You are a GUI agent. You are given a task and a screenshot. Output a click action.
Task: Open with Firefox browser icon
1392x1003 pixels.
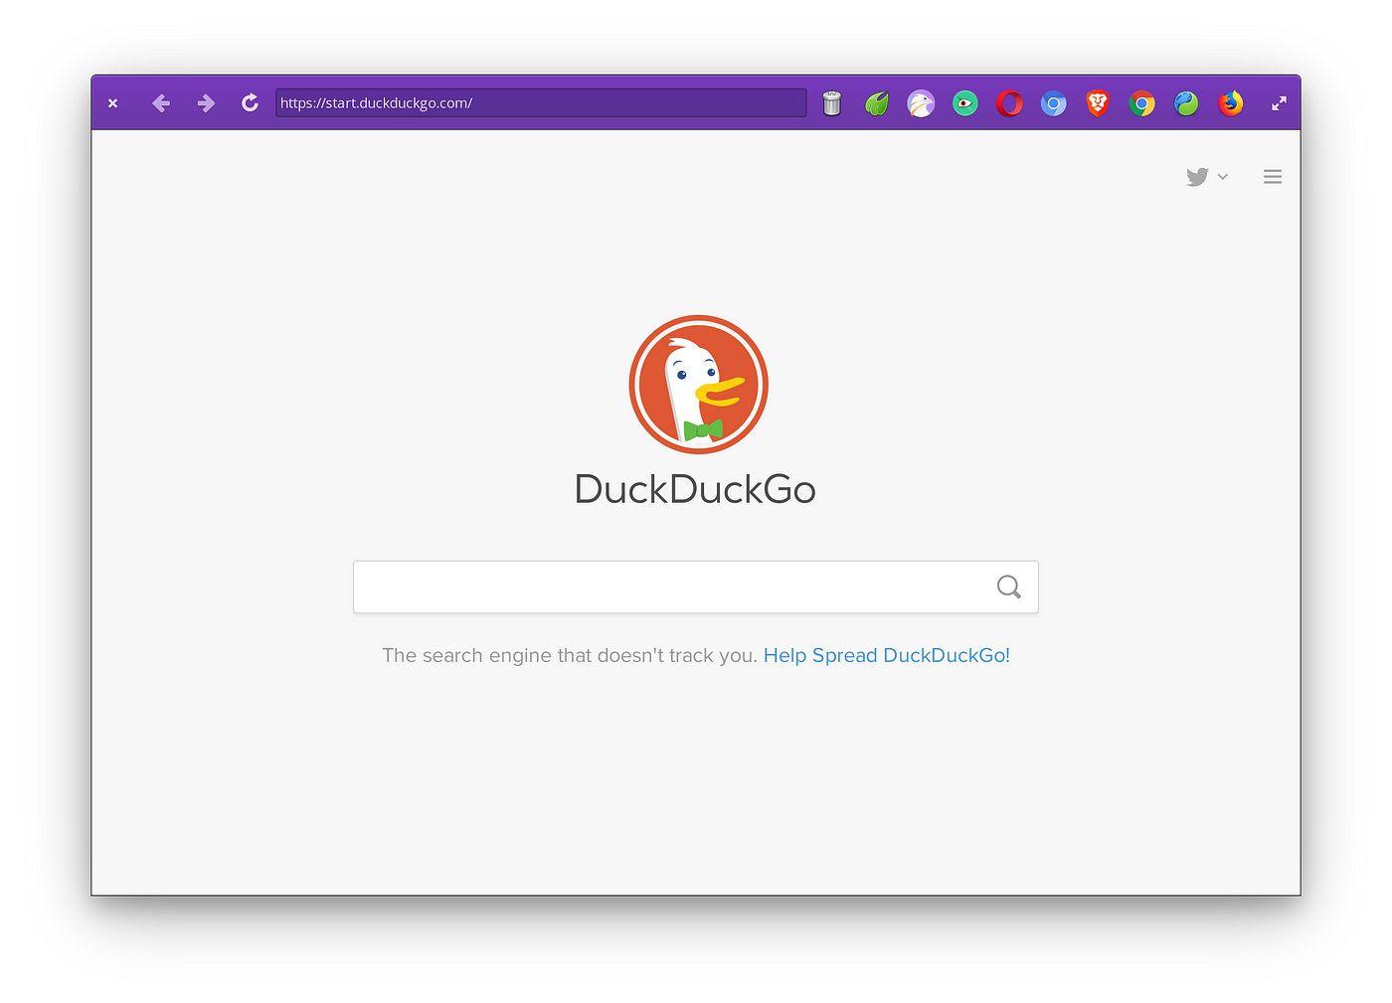tap(1231, 103)
